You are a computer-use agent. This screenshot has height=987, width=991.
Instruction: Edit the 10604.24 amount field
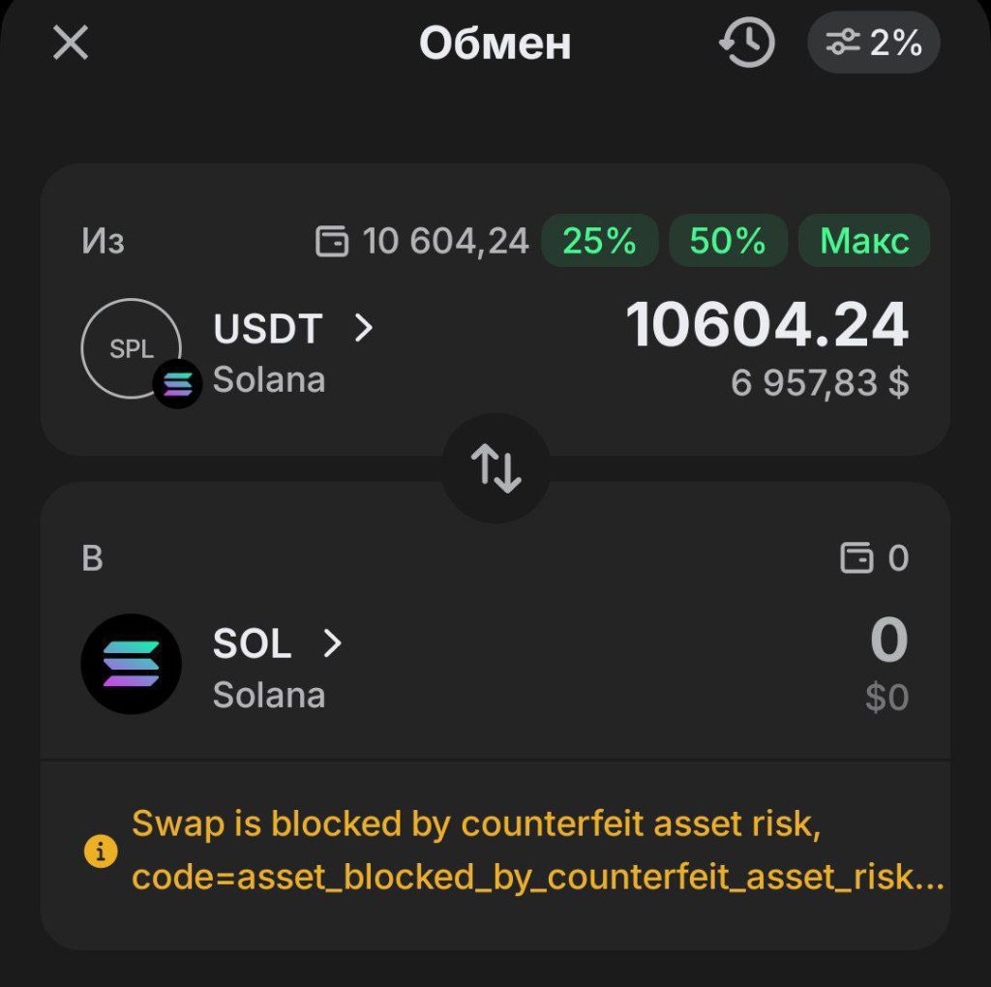point(767,325)
